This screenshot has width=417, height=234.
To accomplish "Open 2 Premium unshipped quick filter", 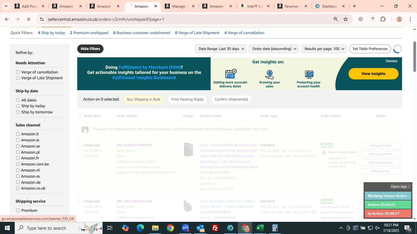I will click(x=89, y=33).
